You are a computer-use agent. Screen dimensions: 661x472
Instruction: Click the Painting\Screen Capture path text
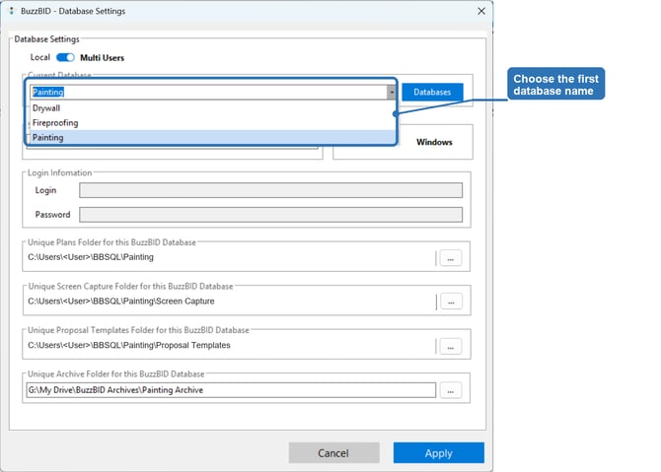(121, 302)
